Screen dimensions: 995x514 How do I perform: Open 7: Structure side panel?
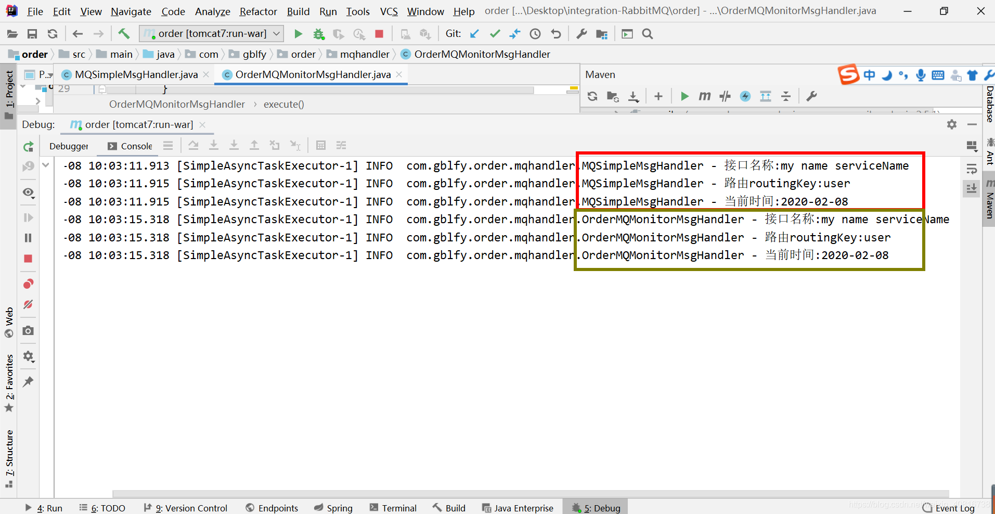pyautogui.click(x=9, y=458)
